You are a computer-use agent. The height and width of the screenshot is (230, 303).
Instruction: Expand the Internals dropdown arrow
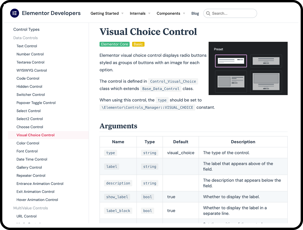[x=149, y=13]
